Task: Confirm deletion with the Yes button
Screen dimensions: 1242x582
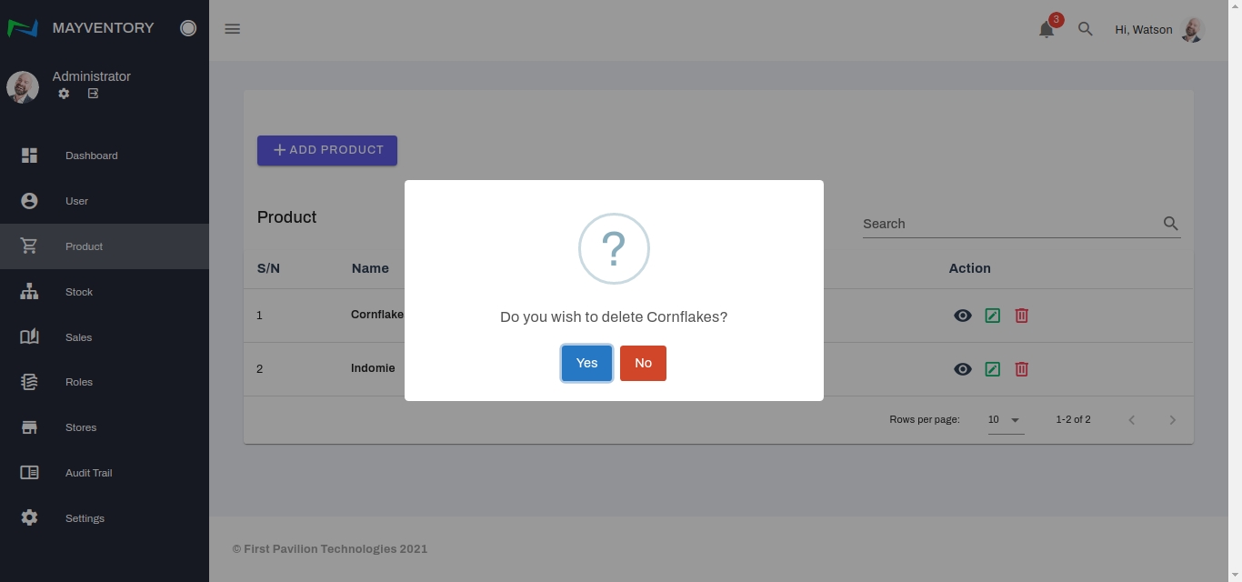Action: (x=586, y=363)
